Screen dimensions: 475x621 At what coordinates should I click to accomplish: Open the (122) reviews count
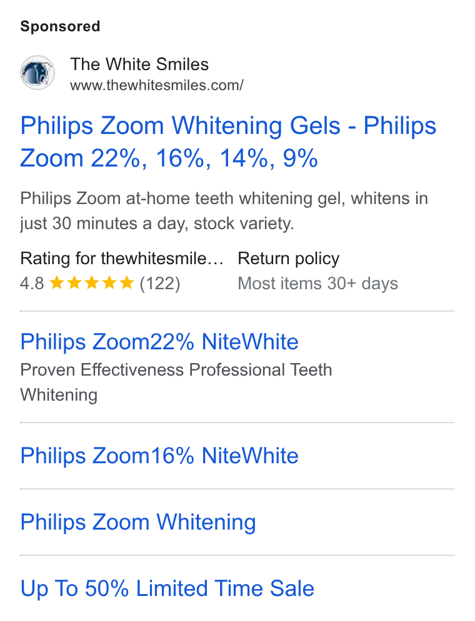pos(160,284)
